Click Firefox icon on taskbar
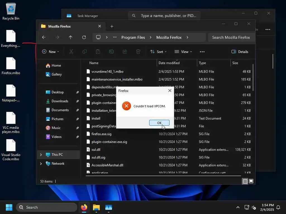 coord(84,207)
